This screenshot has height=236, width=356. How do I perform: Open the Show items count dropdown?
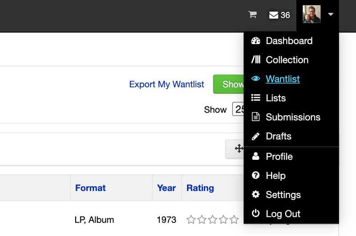click(238, 109)
